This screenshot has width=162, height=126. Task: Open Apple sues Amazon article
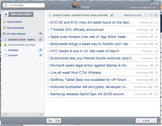tap(89, 37)
